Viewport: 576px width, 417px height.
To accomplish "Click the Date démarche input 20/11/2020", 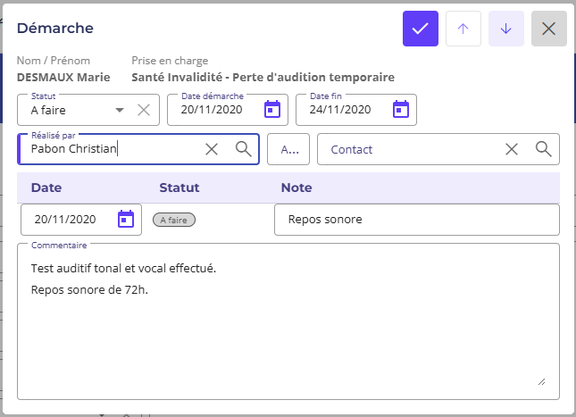I will [213, 110].
